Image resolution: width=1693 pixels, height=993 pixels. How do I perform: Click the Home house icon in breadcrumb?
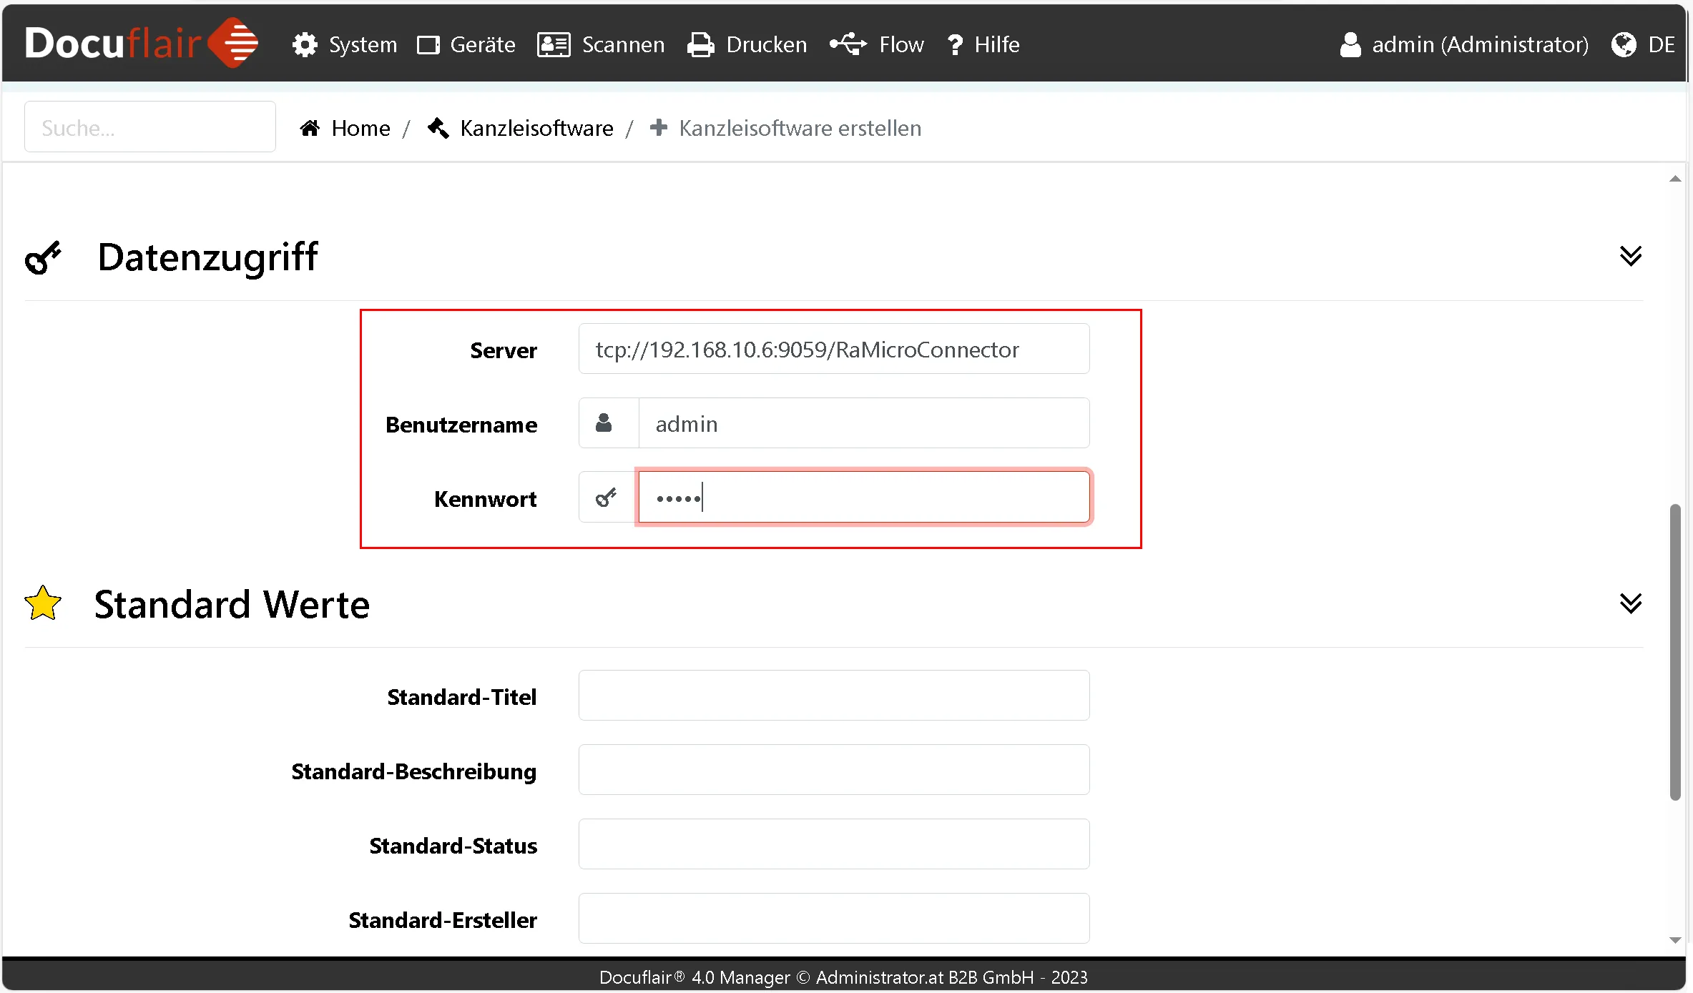click(310, 128)
